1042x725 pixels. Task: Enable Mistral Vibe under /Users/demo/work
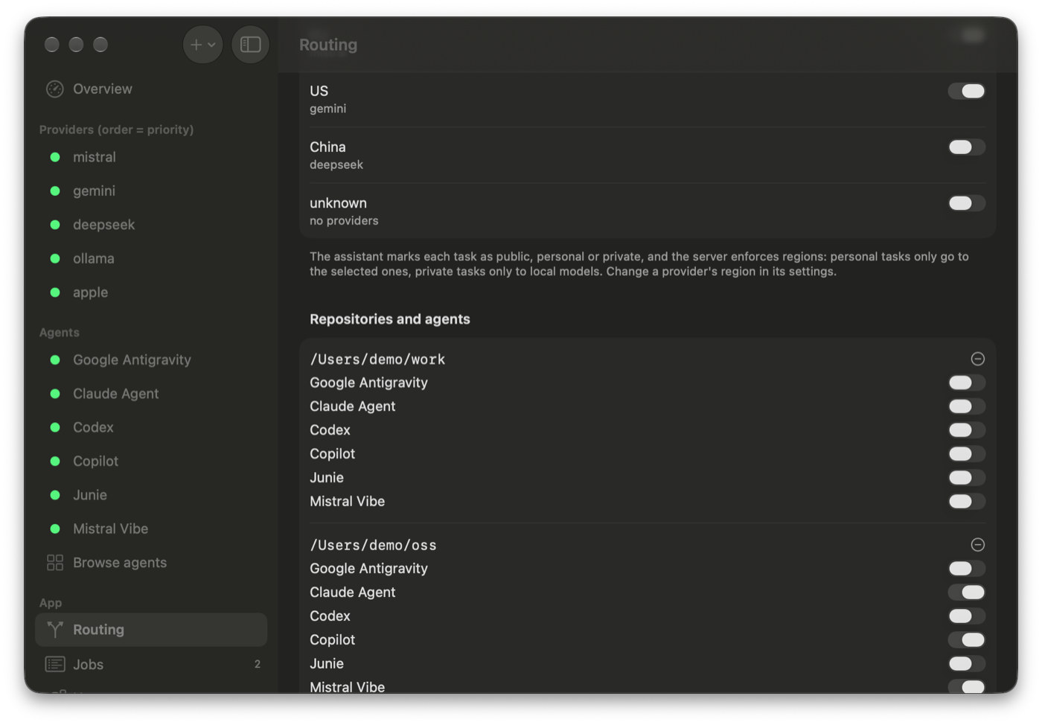point(967,502)
